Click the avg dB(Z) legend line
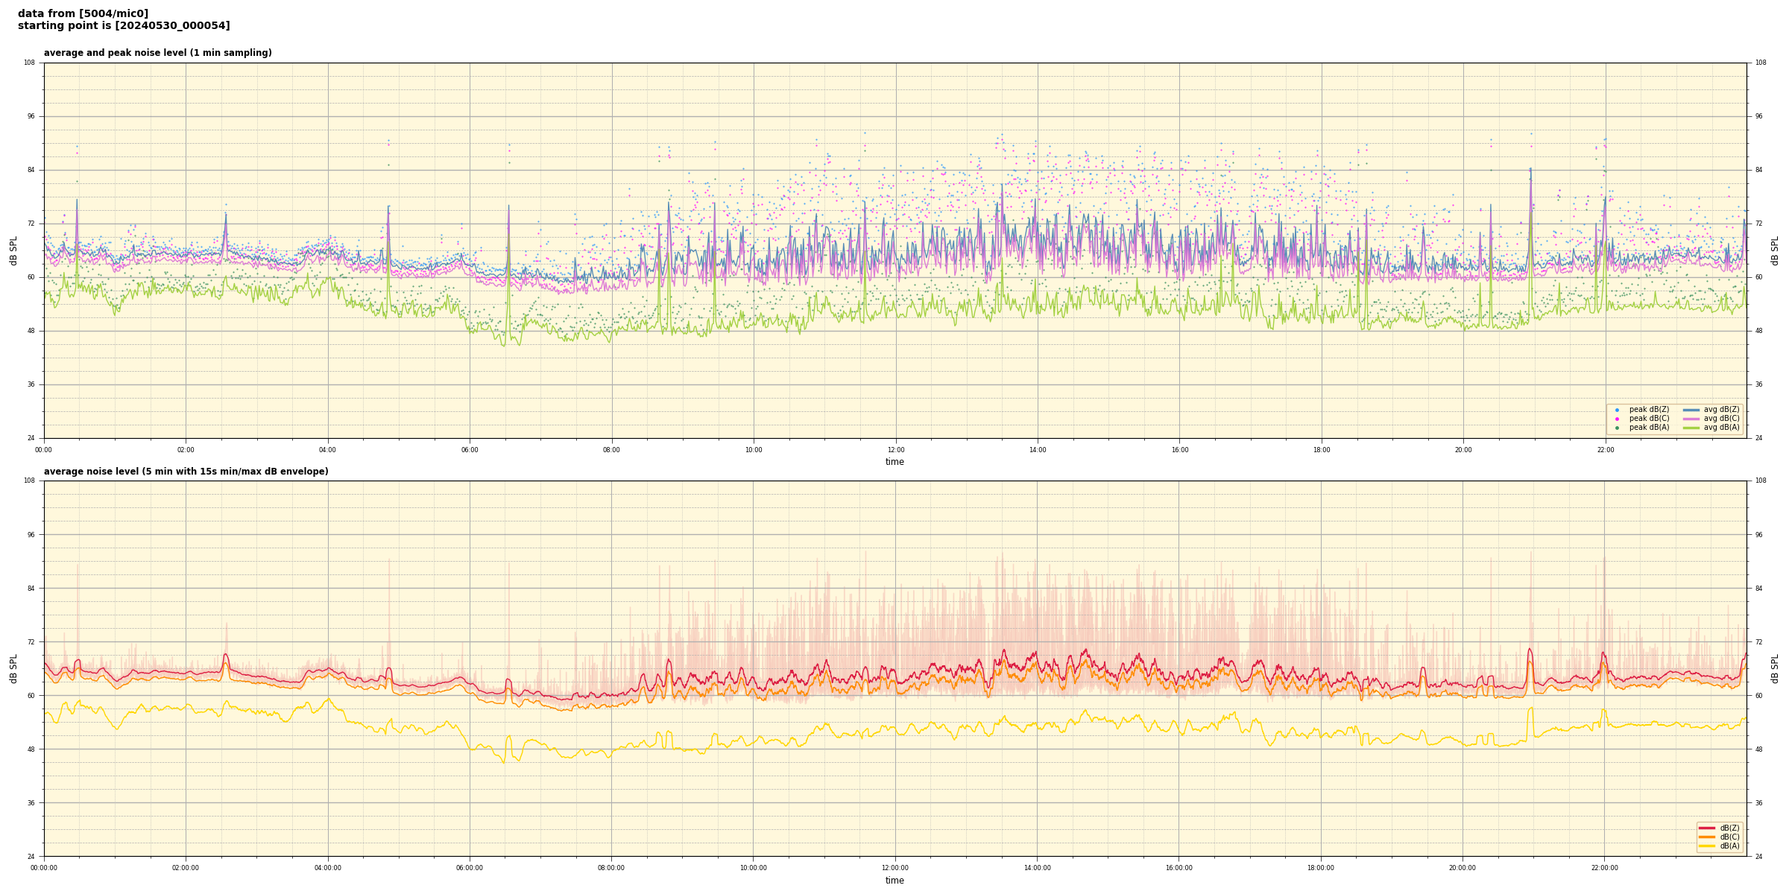Screen dimensions: 1789x894 coord(1691,410)
